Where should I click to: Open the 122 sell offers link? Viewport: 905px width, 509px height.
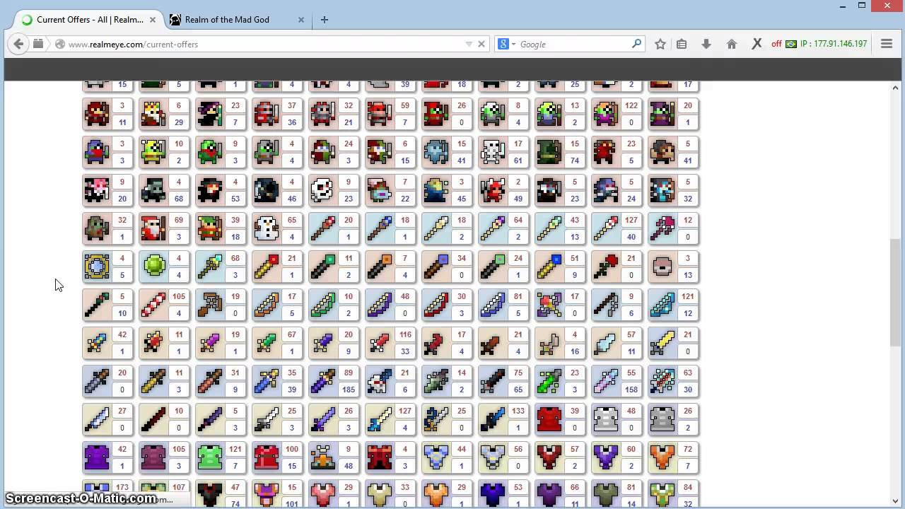(631, 105)
